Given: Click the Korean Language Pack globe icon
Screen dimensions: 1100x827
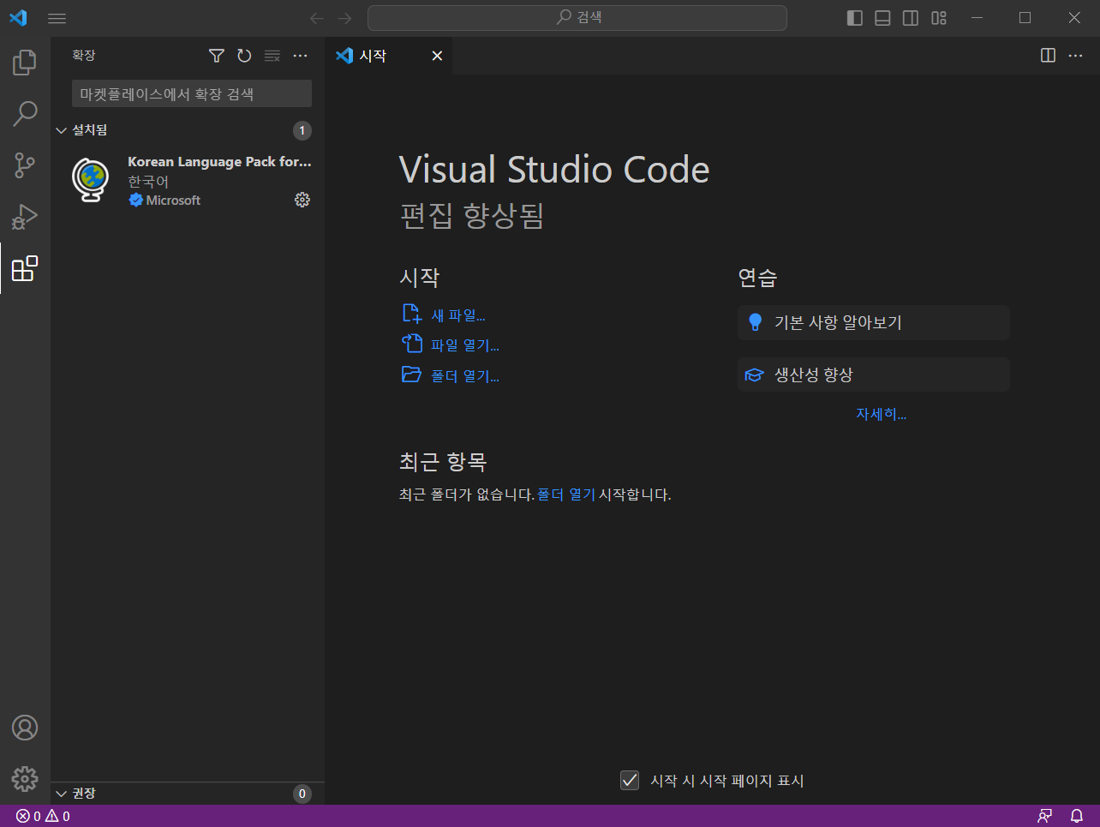Looking at the screenshot, I should point(91,180).
